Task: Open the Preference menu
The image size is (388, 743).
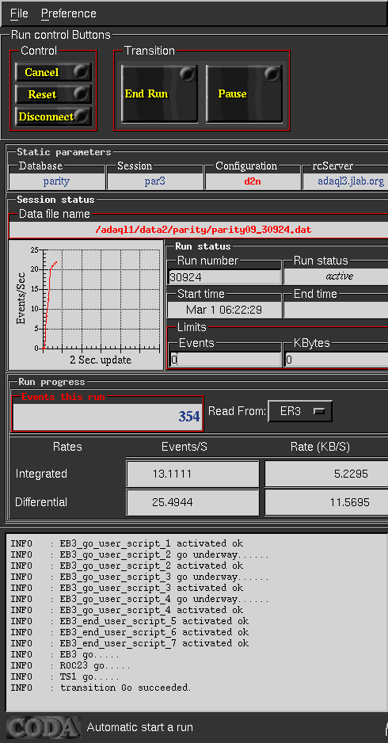Action: coord(69,13)
